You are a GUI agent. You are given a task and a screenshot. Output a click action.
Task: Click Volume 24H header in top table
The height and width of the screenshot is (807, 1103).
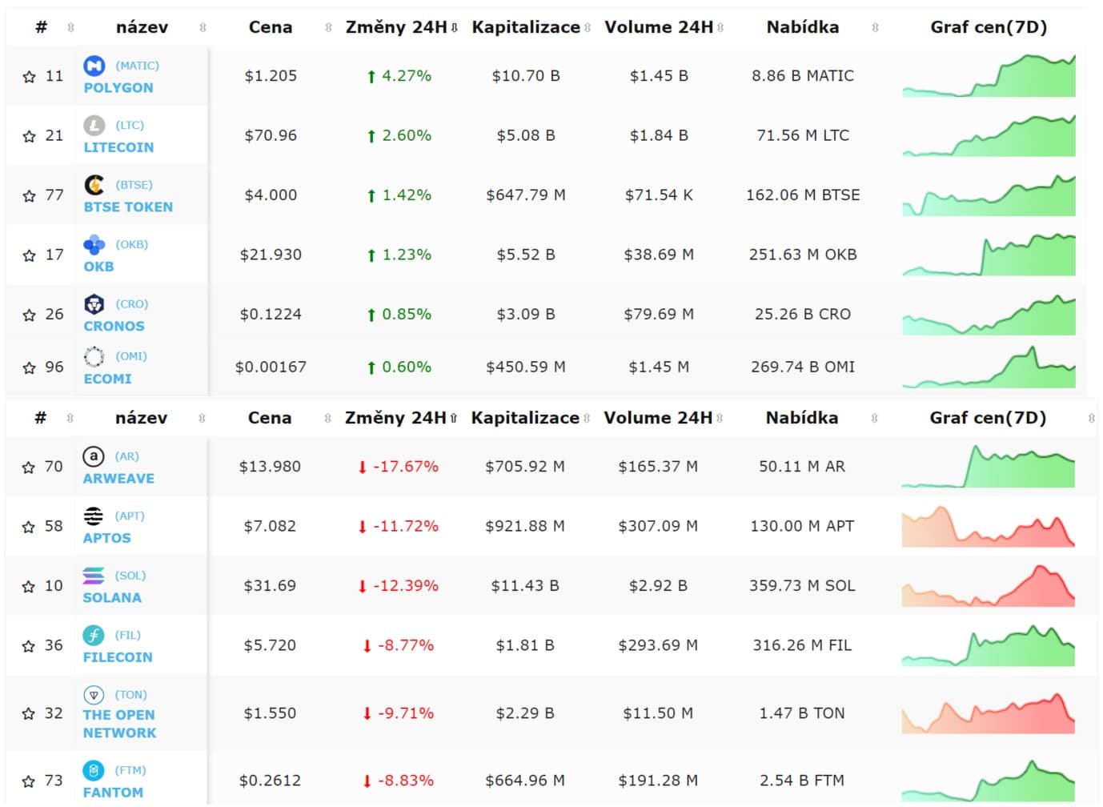[x=659, y=27]
